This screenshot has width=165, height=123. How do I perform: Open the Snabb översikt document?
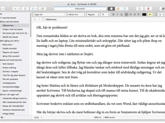pos(10,48)
